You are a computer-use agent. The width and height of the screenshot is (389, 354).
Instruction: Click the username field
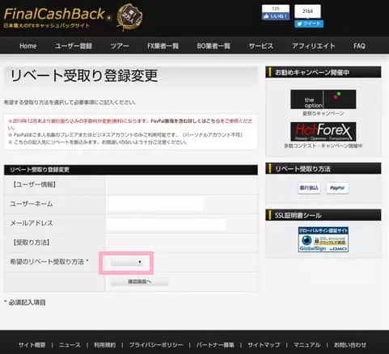[155, 204]
